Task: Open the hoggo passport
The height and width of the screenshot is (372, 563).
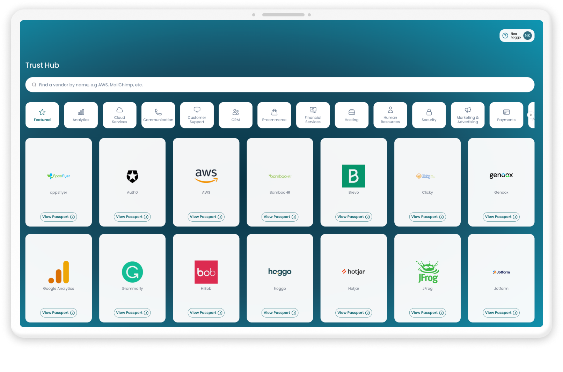Action: pyautogui.click(x=280, y=313)
